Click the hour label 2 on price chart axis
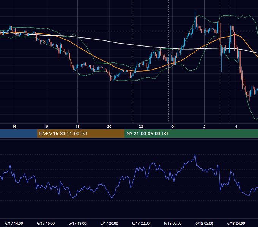 click(x=205, y=127)
